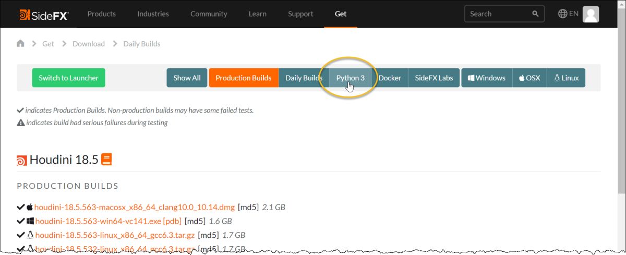Open md5 link for macosx build
Viewport: 626px width, 255px height.
coord(248,207)
